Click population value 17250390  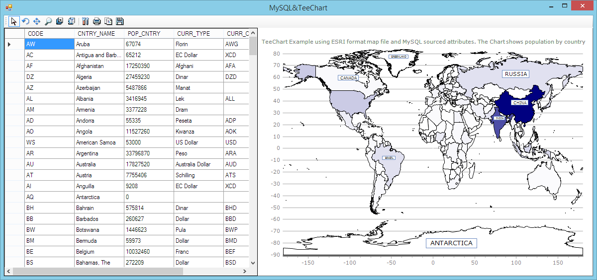click(x=149, y=66)
